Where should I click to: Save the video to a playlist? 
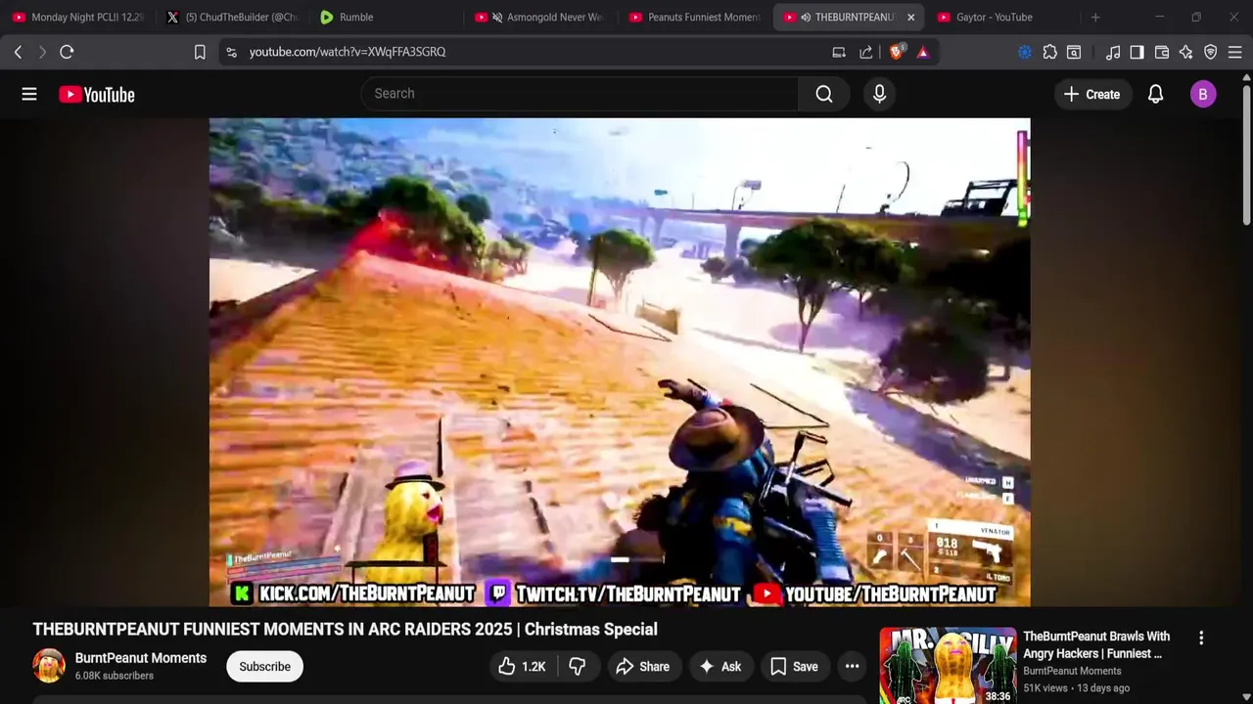(x=794, y=667)
